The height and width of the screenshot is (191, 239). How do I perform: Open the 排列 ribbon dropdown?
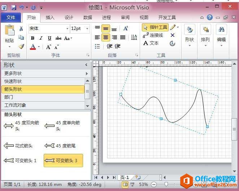(x=205, y=36)
